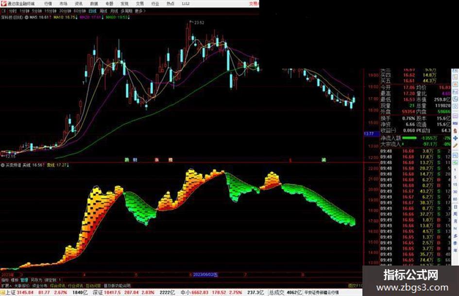Open the 资讯 menu
The image size is (459, 296).
tap(79, 3)
